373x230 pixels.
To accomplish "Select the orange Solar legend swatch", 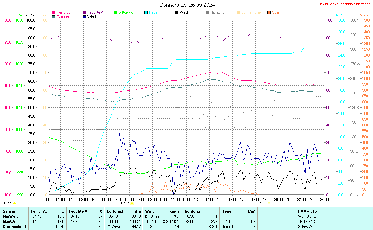I will [269, 12].
